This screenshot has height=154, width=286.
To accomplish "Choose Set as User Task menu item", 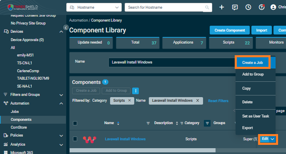I will pyautogui.click(x=256, y=116).
